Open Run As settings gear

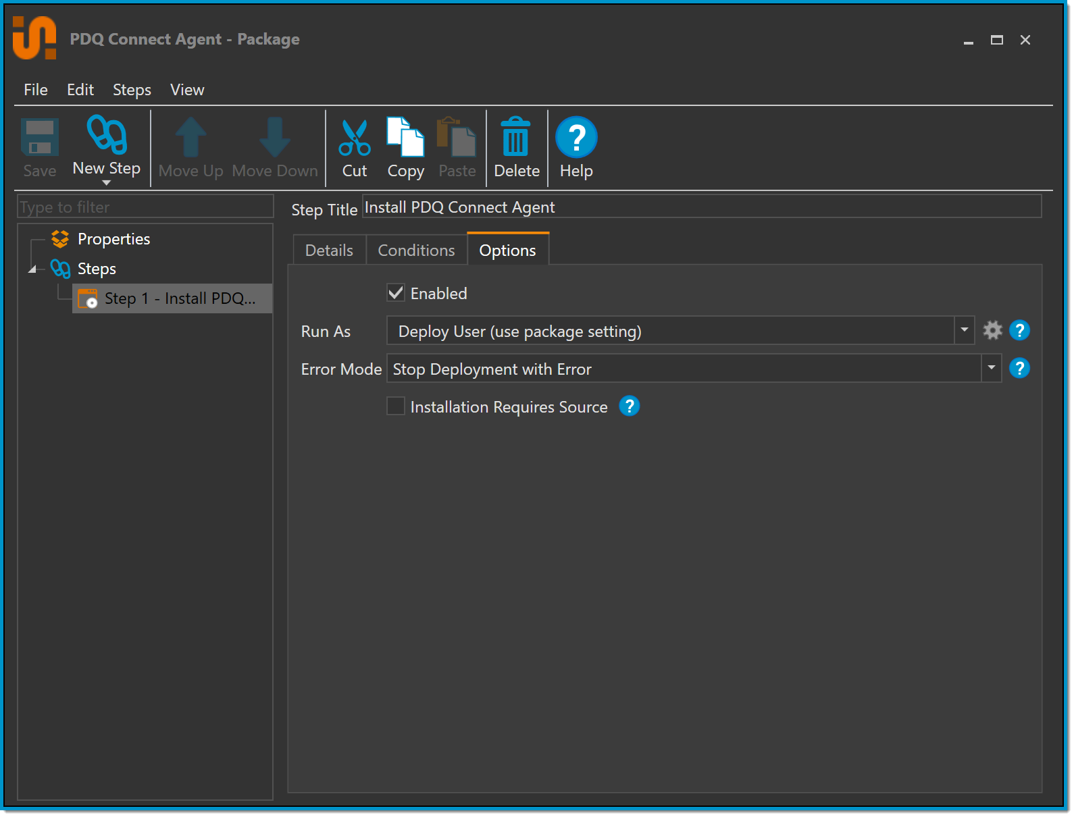point(992,330)
